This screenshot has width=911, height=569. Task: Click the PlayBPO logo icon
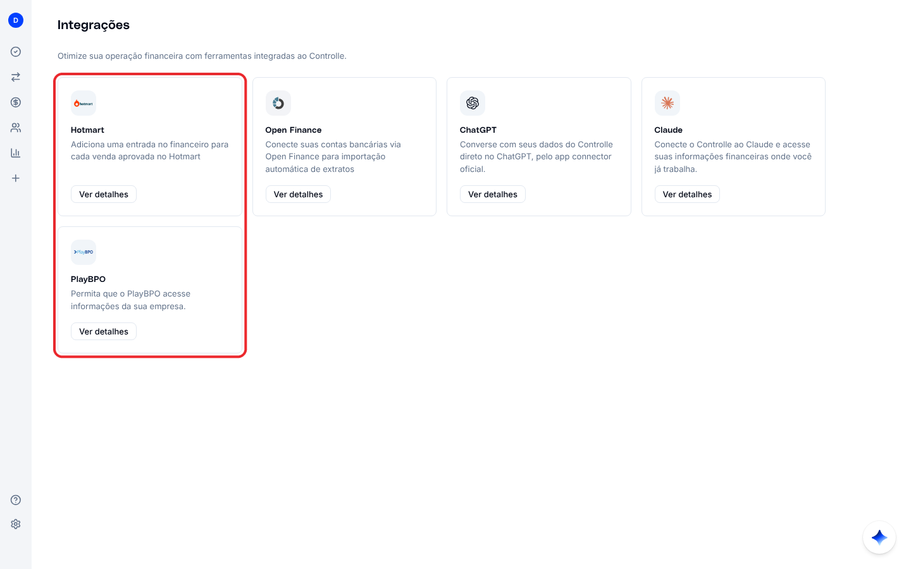pos(84,252)
